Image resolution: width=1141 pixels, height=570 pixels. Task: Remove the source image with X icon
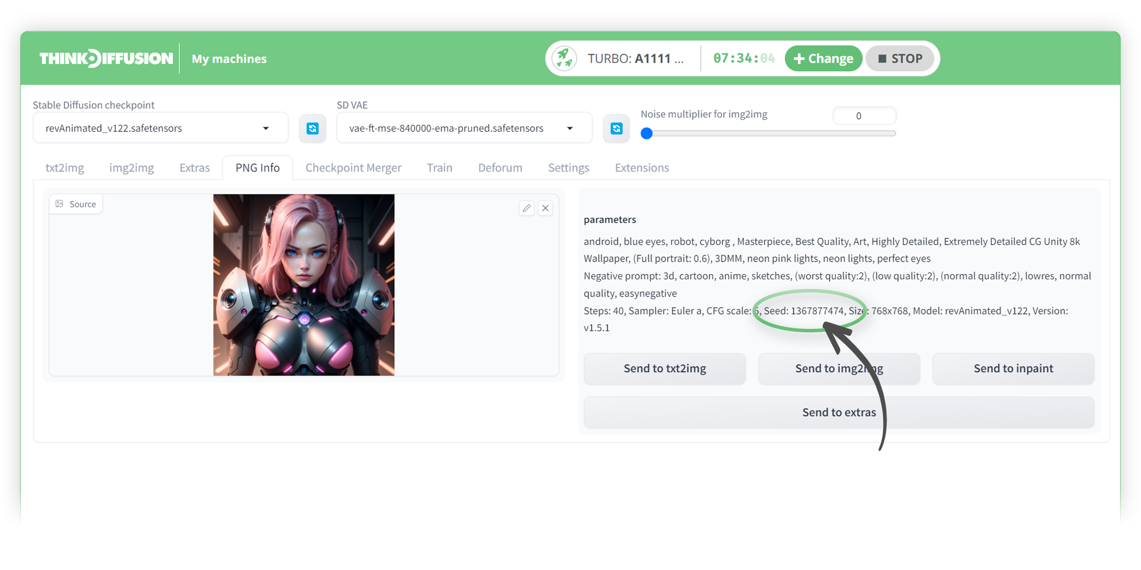click(545, 208)
